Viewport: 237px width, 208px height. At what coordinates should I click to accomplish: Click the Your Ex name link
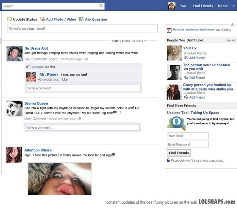[190, 48]
